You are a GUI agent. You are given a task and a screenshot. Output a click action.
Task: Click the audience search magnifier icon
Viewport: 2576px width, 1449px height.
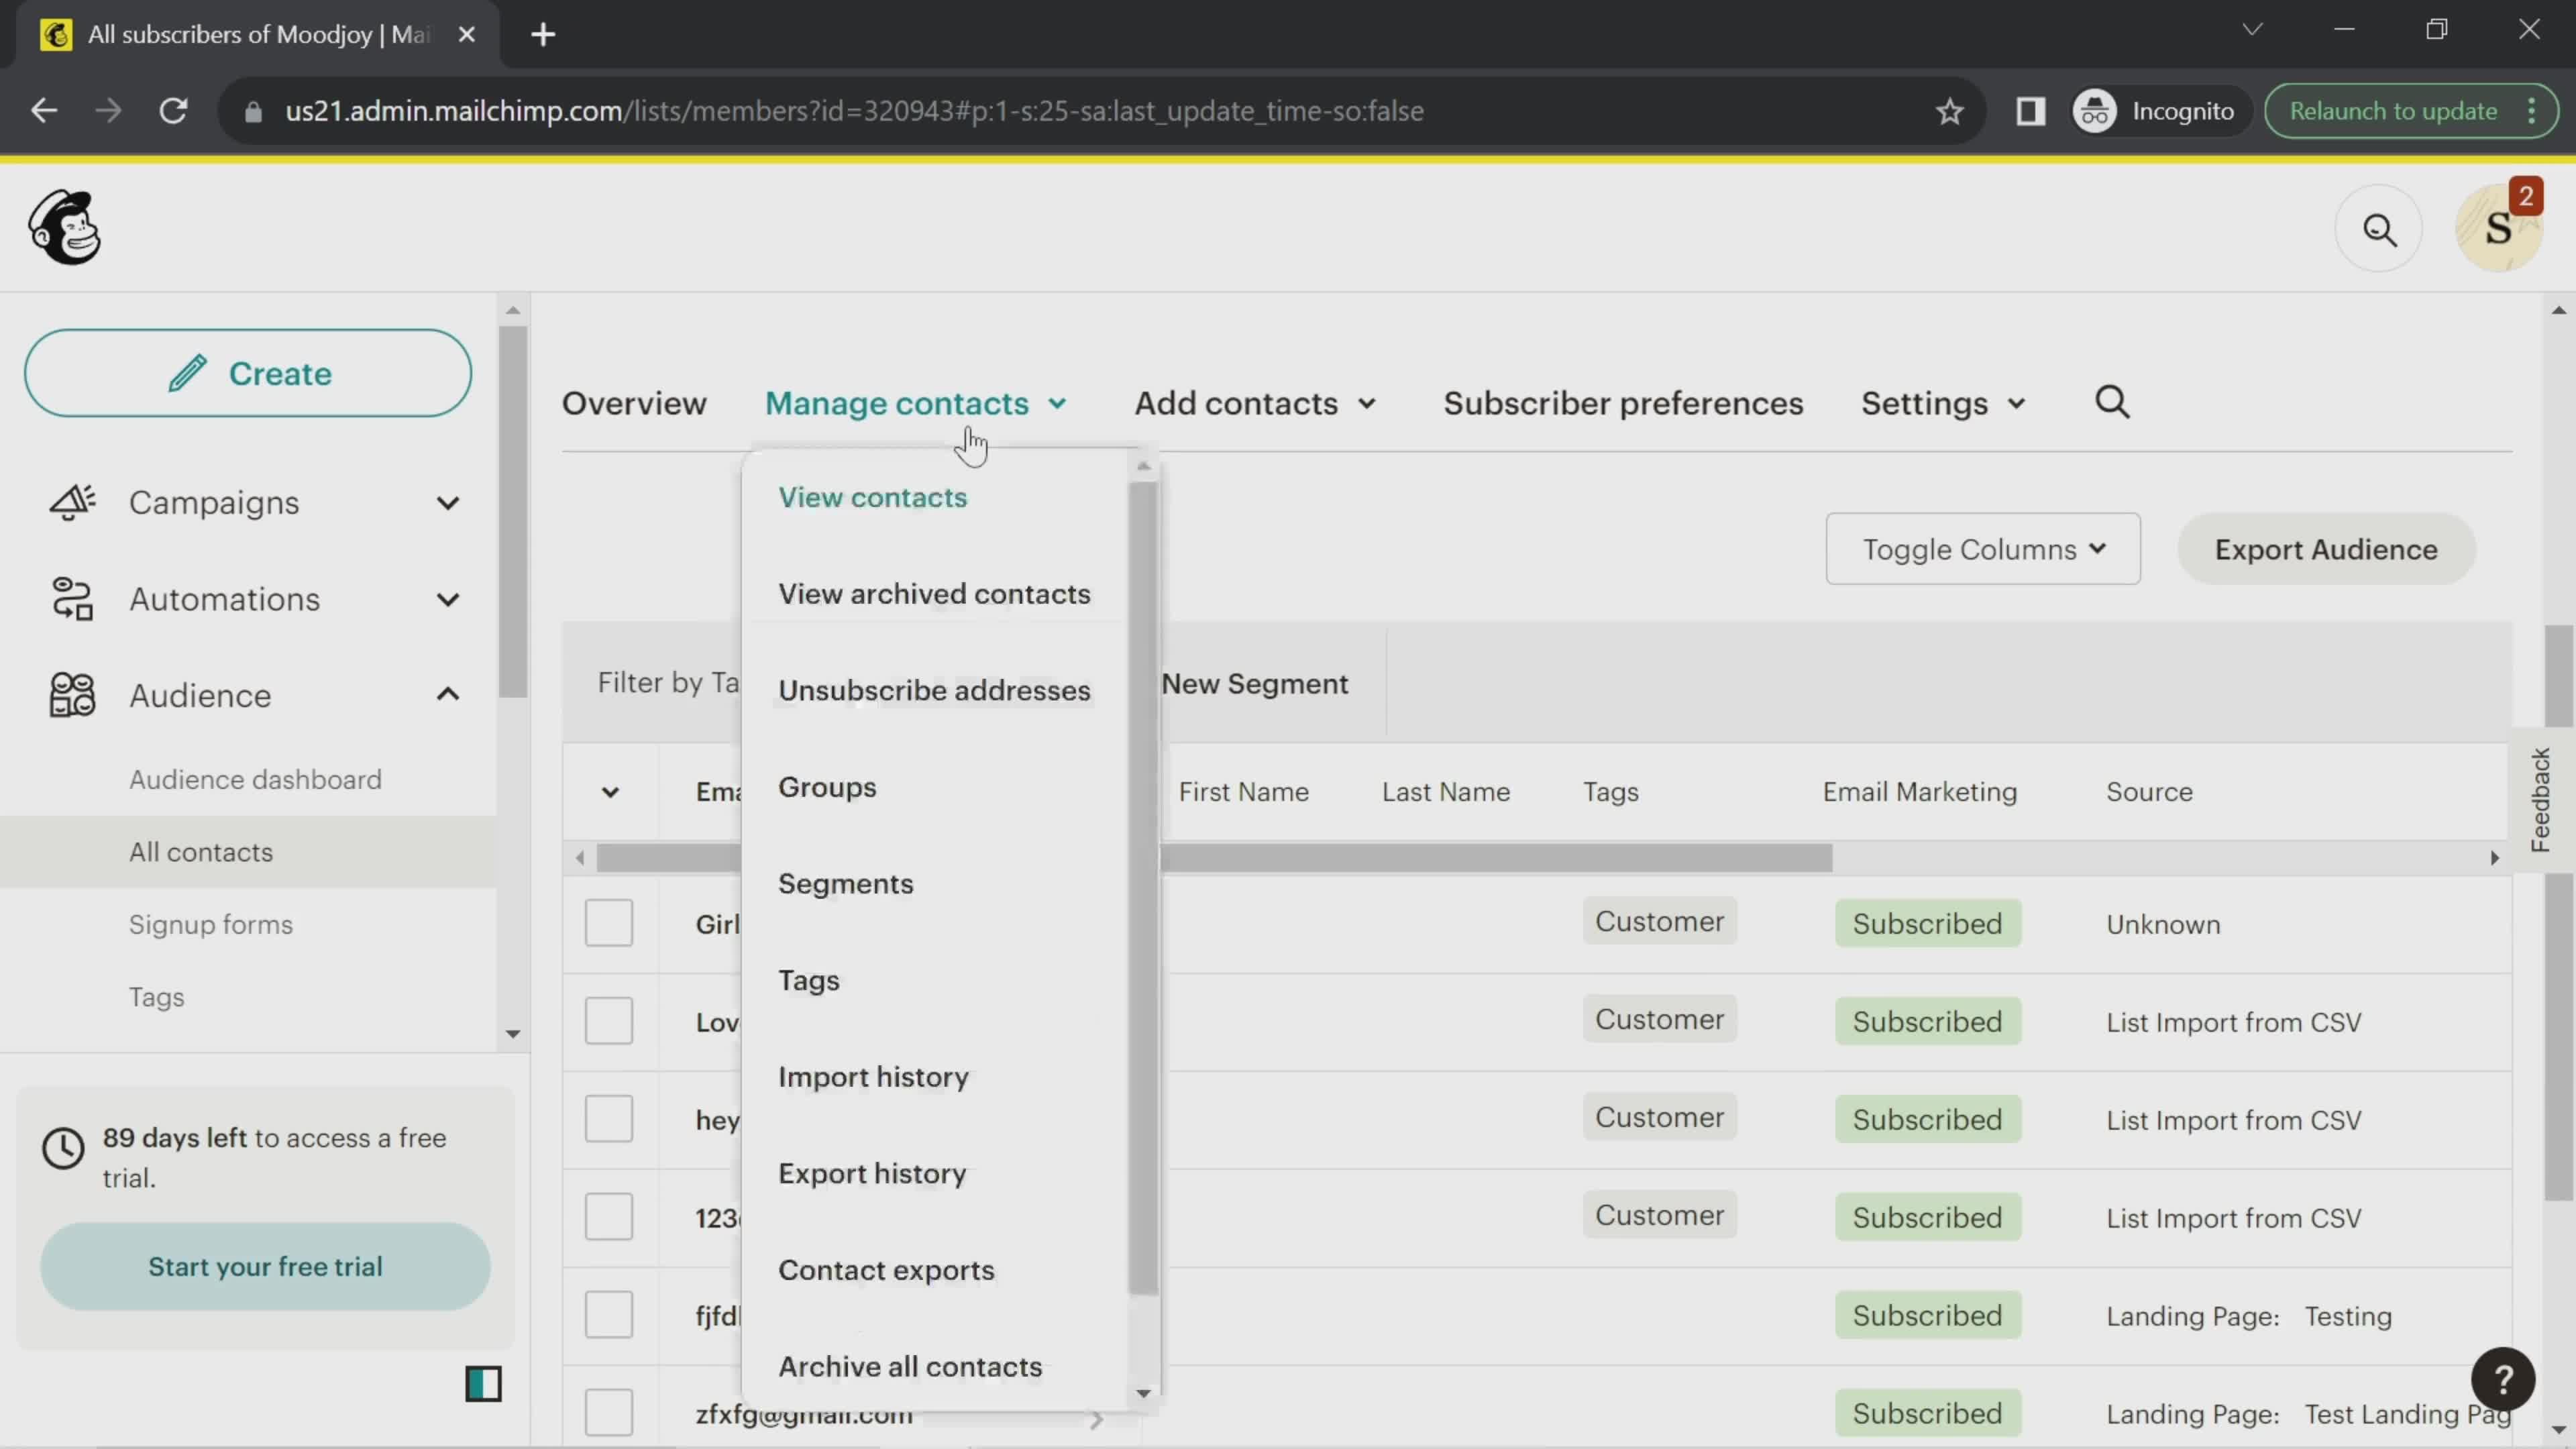coord(2112,403)
